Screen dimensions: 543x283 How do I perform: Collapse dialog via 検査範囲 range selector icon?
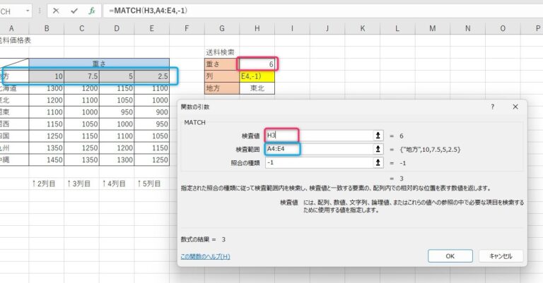pyautogui.click(x=378, y=149)
